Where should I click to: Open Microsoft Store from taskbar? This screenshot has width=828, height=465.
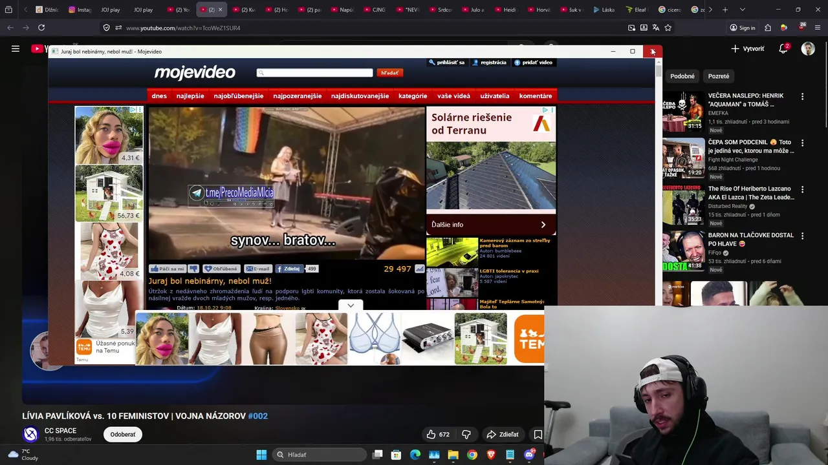[397, 455]
